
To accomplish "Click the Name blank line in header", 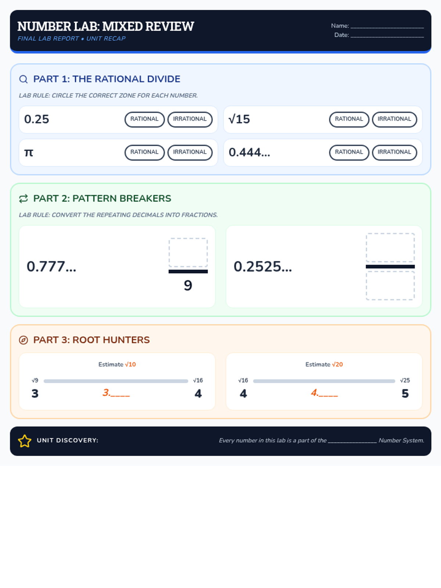I will [387, 26].
